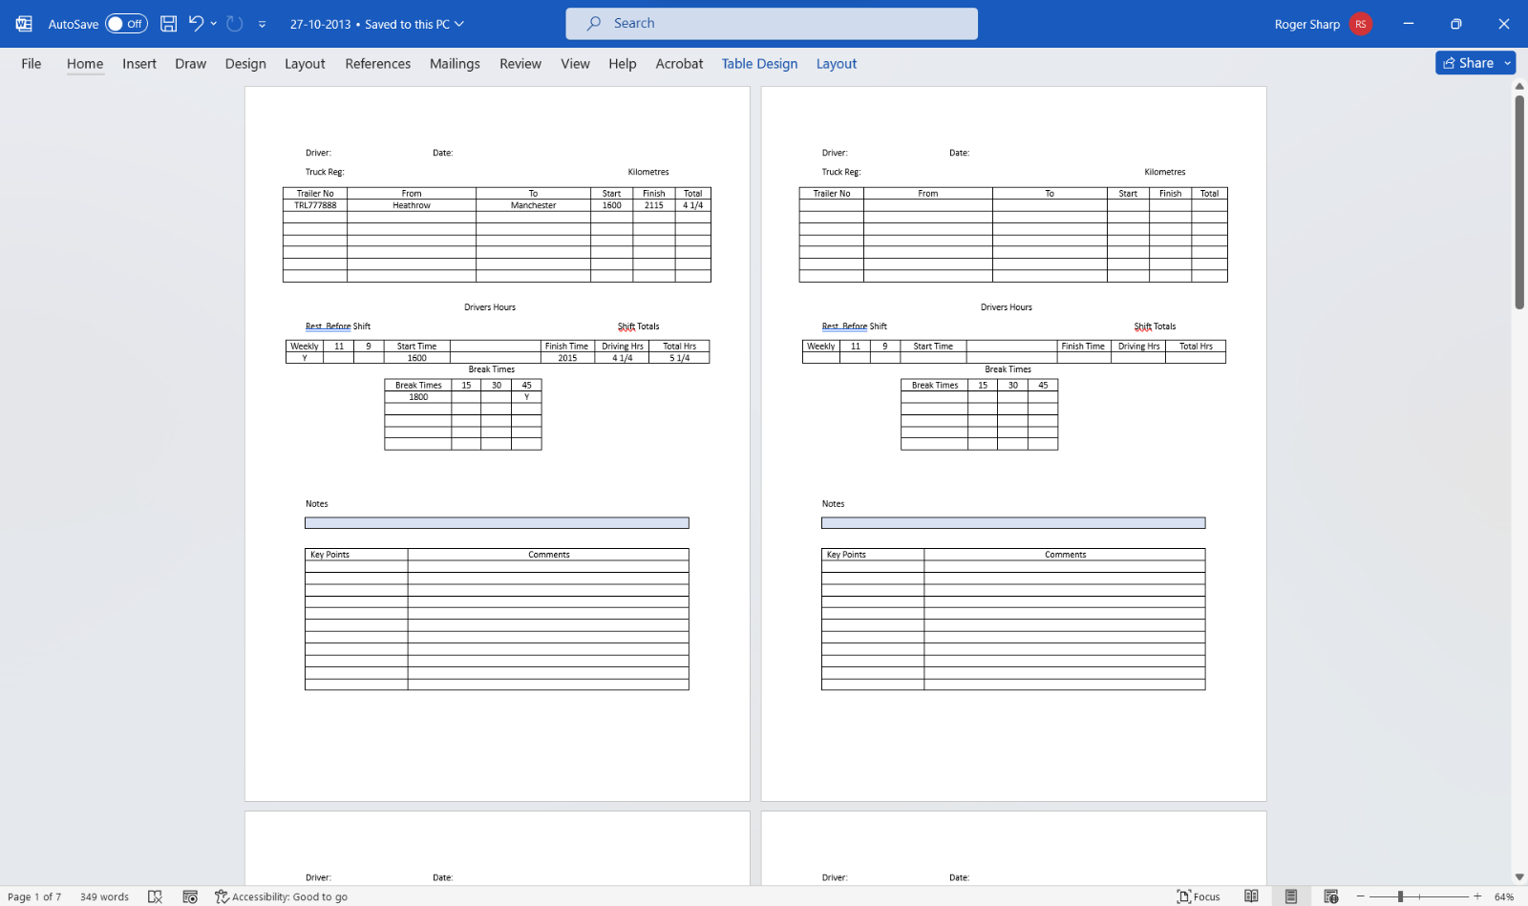
Task: Open the proofing errors checker
Action: click(x=155, y=896)
